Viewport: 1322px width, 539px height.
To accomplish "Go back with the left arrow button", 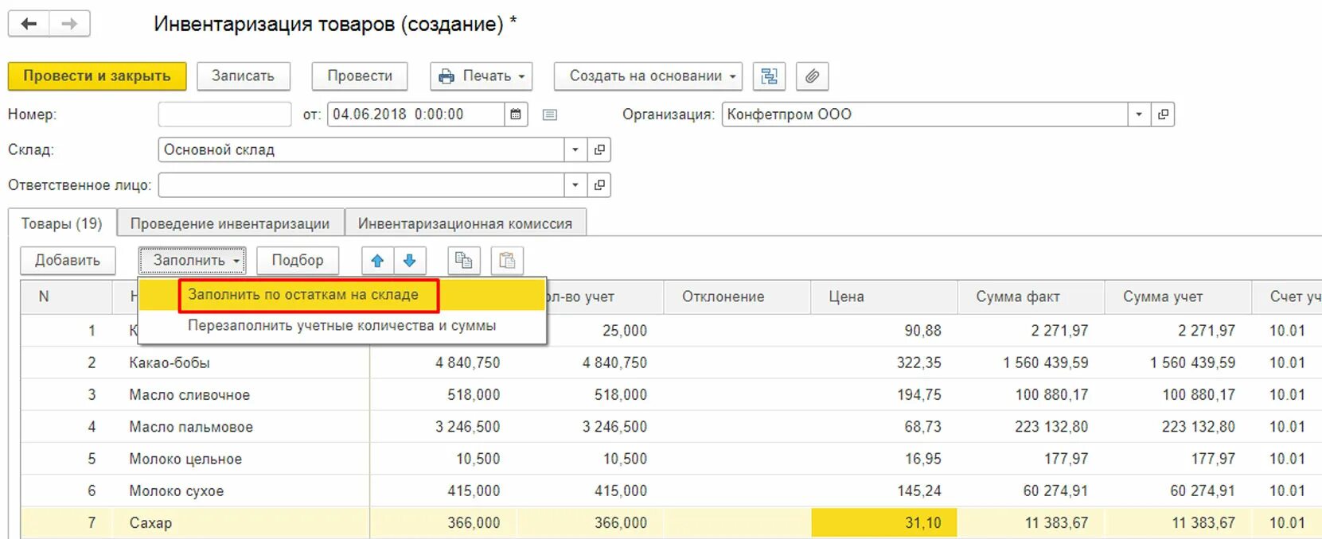I will click(29, 24).
